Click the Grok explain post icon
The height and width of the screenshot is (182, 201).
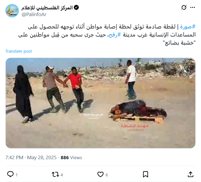coord(184,8)
